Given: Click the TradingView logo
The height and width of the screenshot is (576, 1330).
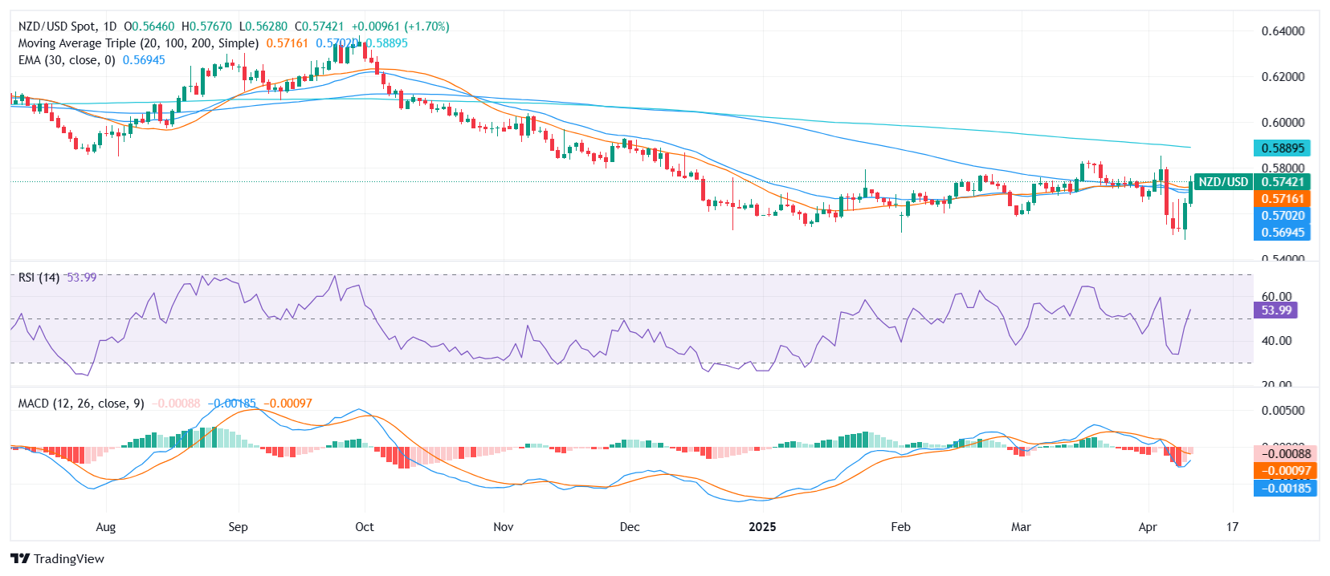Looking at the screenshot, I should coord(58,558).
